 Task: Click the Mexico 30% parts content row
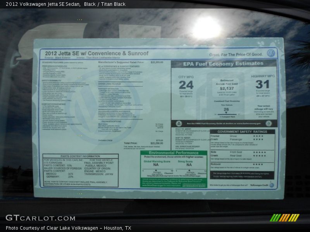pos(60,174)
